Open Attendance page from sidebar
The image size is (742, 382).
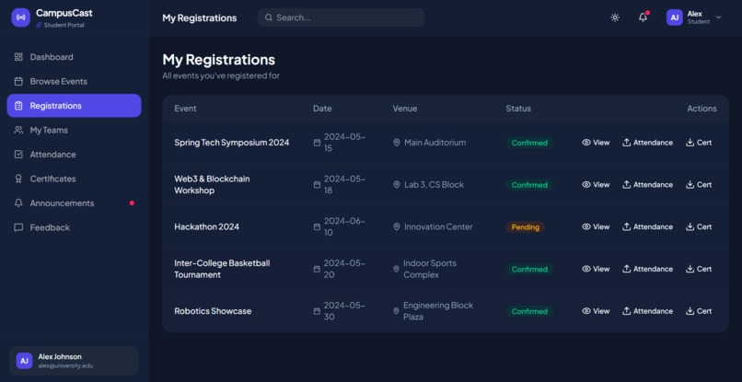point(74,155)
